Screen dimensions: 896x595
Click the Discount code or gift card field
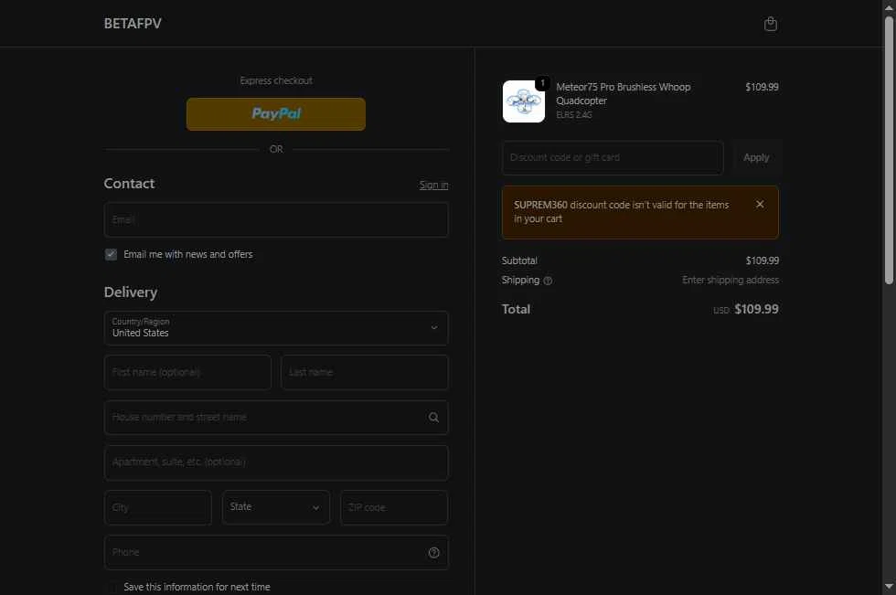coord(613,157)
